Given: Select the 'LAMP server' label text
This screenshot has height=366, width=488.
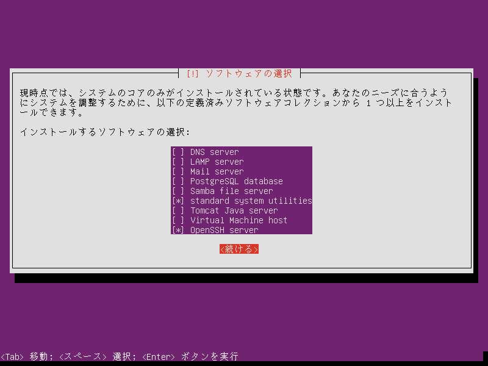Looking at the screenshot, I should click(x=217, y=162).
